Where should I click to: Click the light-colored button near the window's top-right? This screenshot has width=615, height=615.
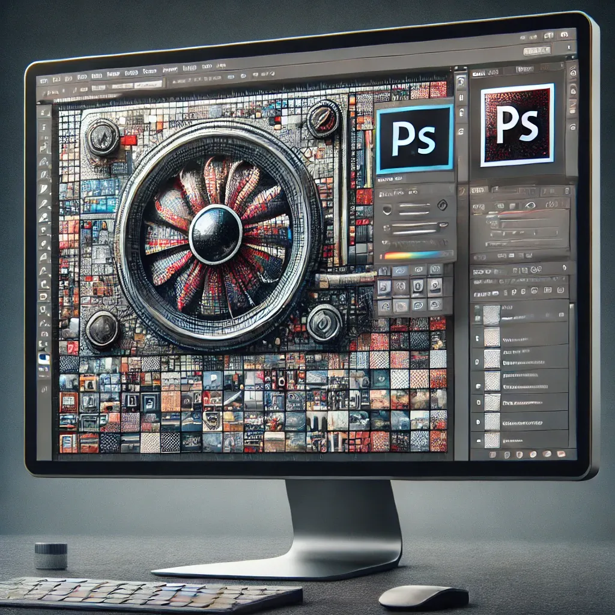[x=537, y=50]
